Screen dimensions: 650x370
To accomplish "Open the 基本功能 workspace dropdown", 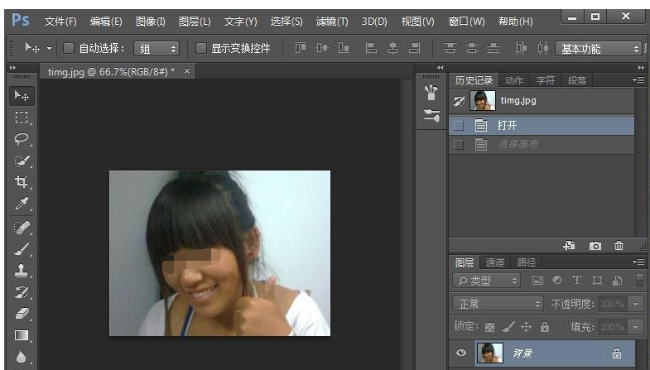I will coord(599,49).
